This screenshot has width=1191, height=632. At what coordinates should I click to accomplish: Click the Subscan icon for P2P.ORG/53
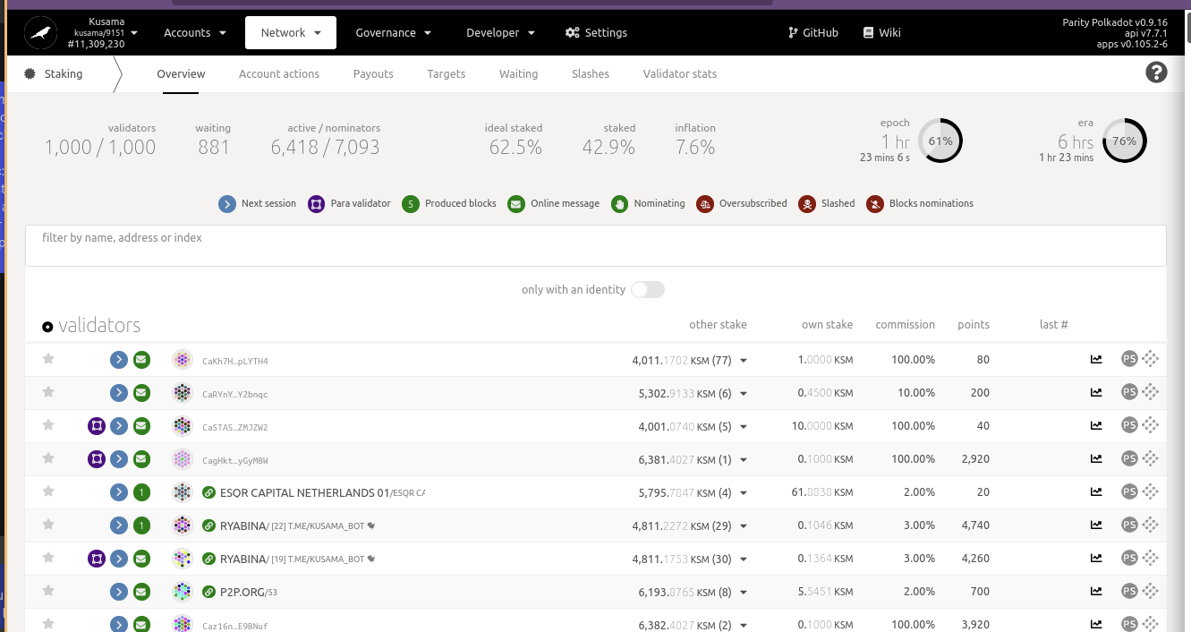coord(1150,592)
